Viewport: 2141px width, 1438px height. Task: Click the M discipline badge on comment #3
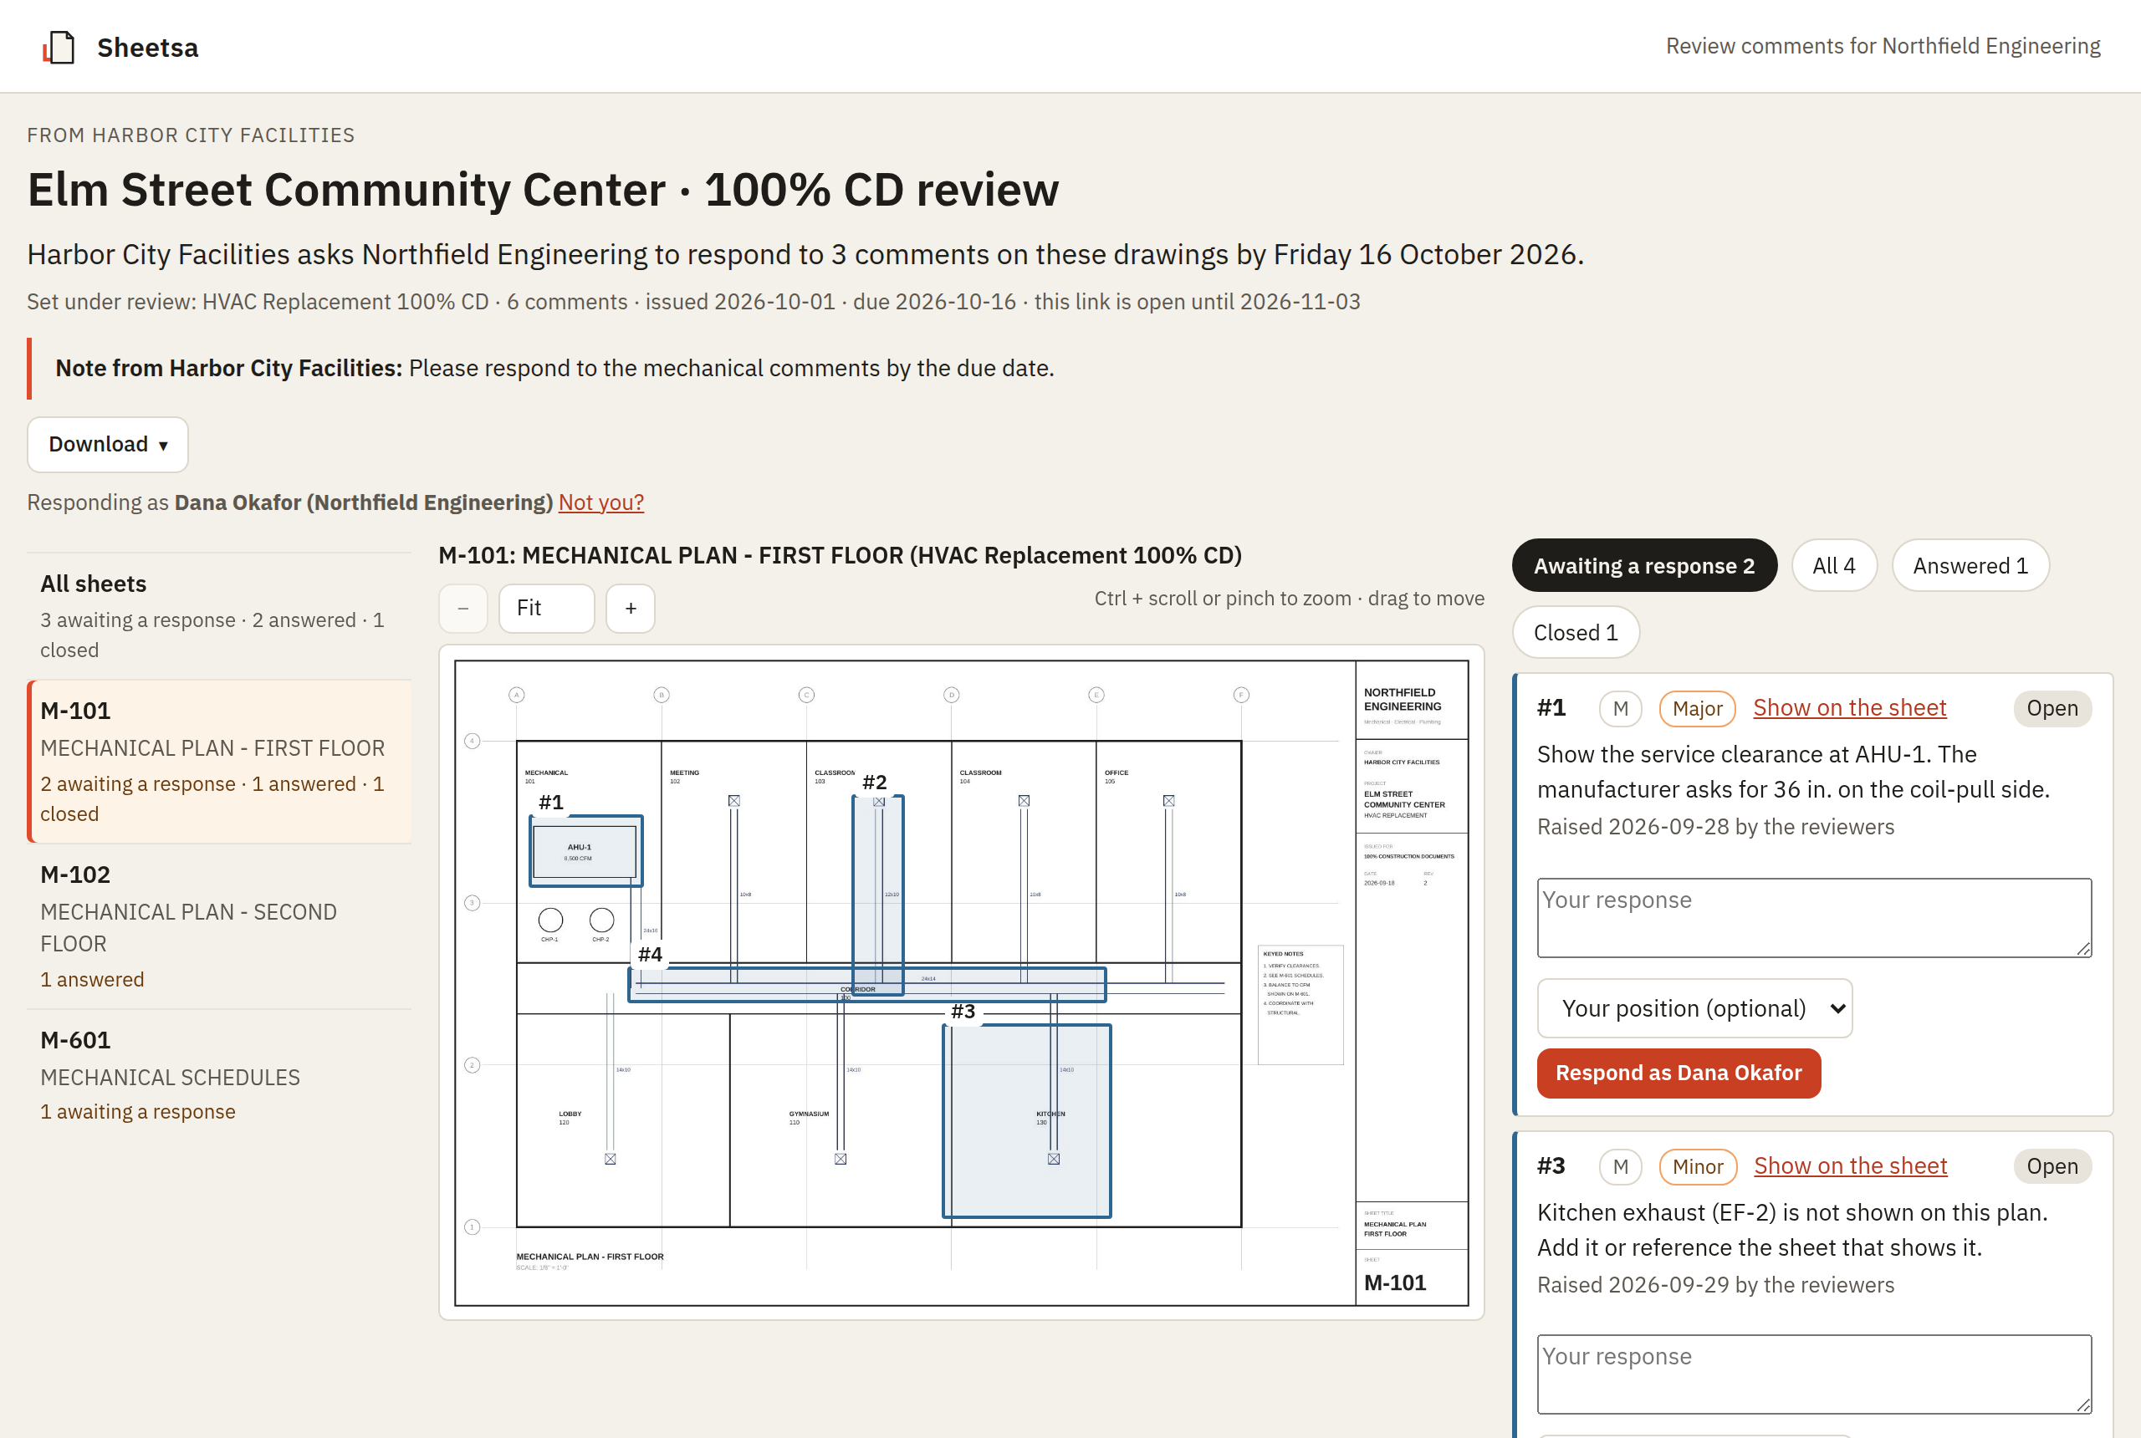(1620, 1166)
